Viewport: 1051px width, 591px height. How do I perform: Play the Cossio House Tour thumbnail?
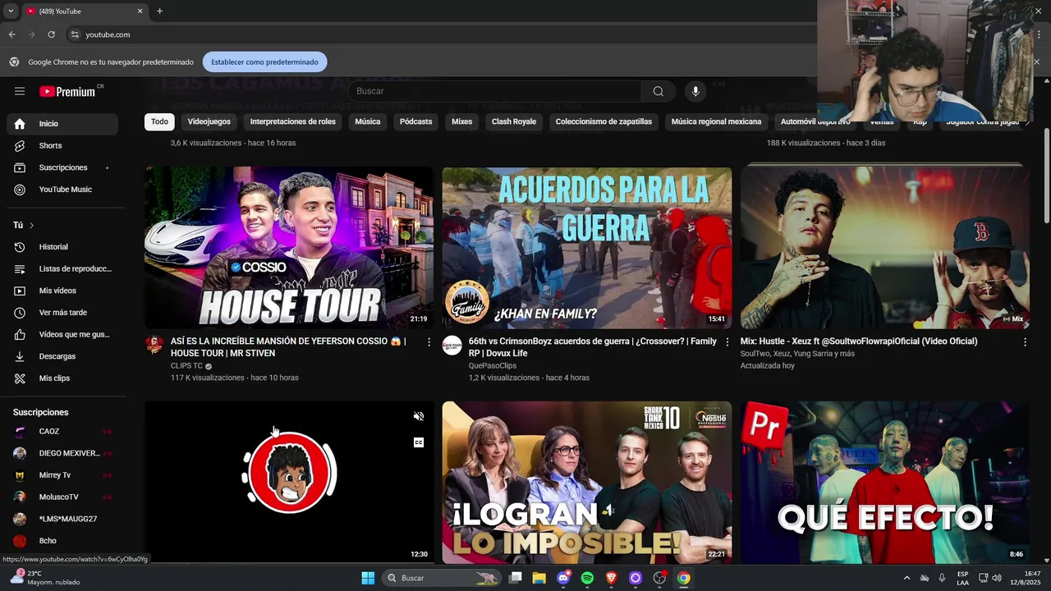(x=289, y=248)
